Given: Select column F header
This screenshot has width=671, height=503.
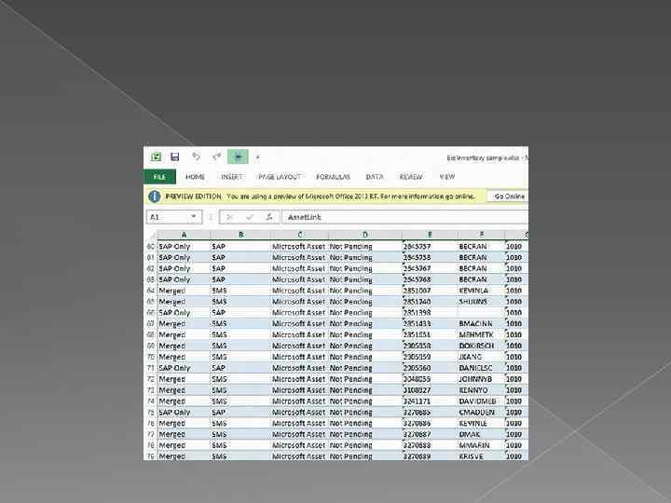Looking at the screenshot, I should pyautogui.click(x=482, y=235).
